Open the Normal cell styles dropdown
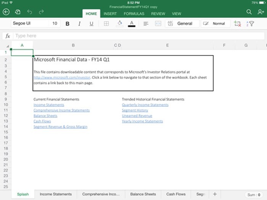The width and height of the screenshot is (267, 200). click(x=216, y=24)
